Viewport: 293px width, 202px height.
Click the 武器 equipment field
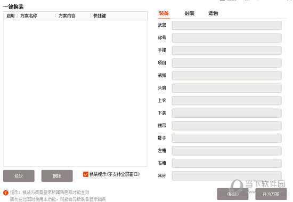pos(226,25)
